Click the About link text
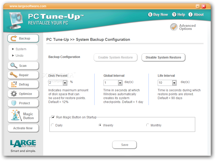The image size is (216, 161). pos(199,15)
